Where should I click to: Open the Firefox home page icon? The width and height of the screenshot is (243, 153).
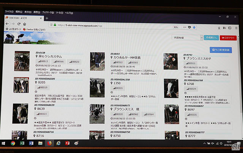[x=25, y=24]
